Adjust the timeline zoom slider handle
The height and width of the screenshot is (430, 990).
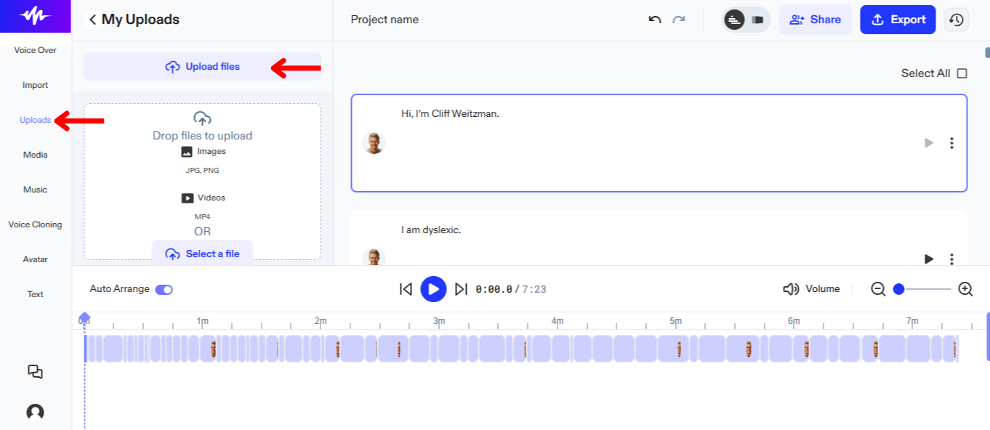[x=899, y=289]
